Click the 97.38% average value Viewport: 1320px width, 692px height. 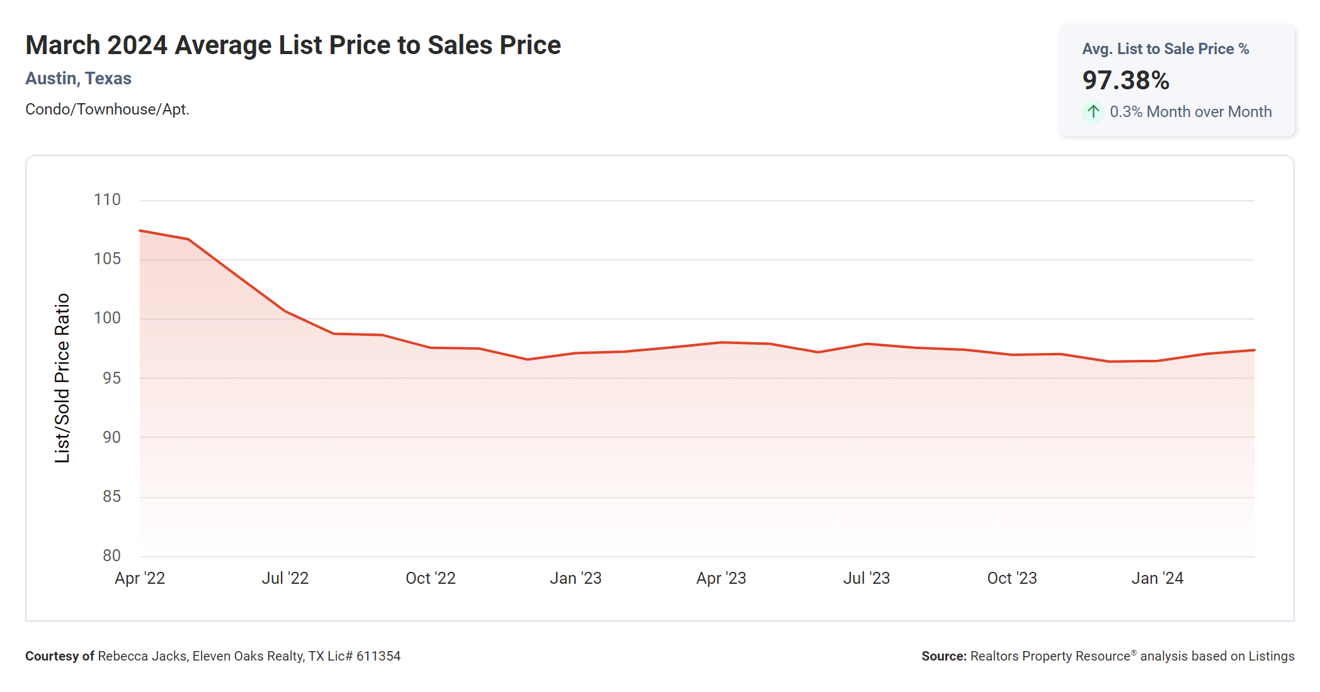click(1125, 81)
